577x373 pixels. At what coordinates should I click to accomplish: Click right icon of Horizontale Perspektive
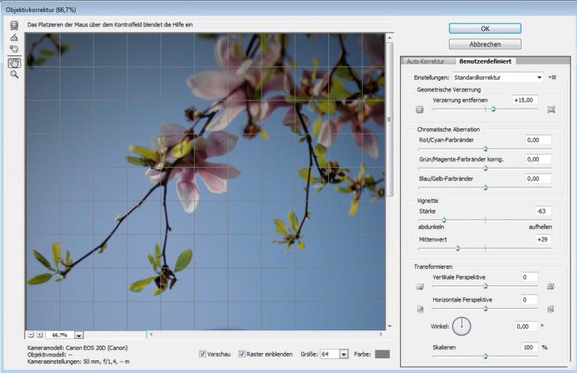click(x=551, y=309)
